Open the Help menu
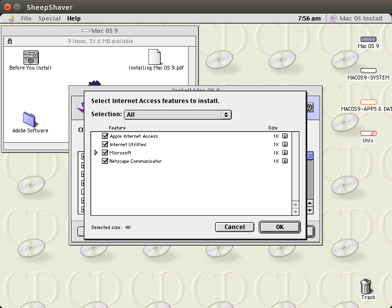This screenshot has height=308, width=392. [x=74, y=19]
